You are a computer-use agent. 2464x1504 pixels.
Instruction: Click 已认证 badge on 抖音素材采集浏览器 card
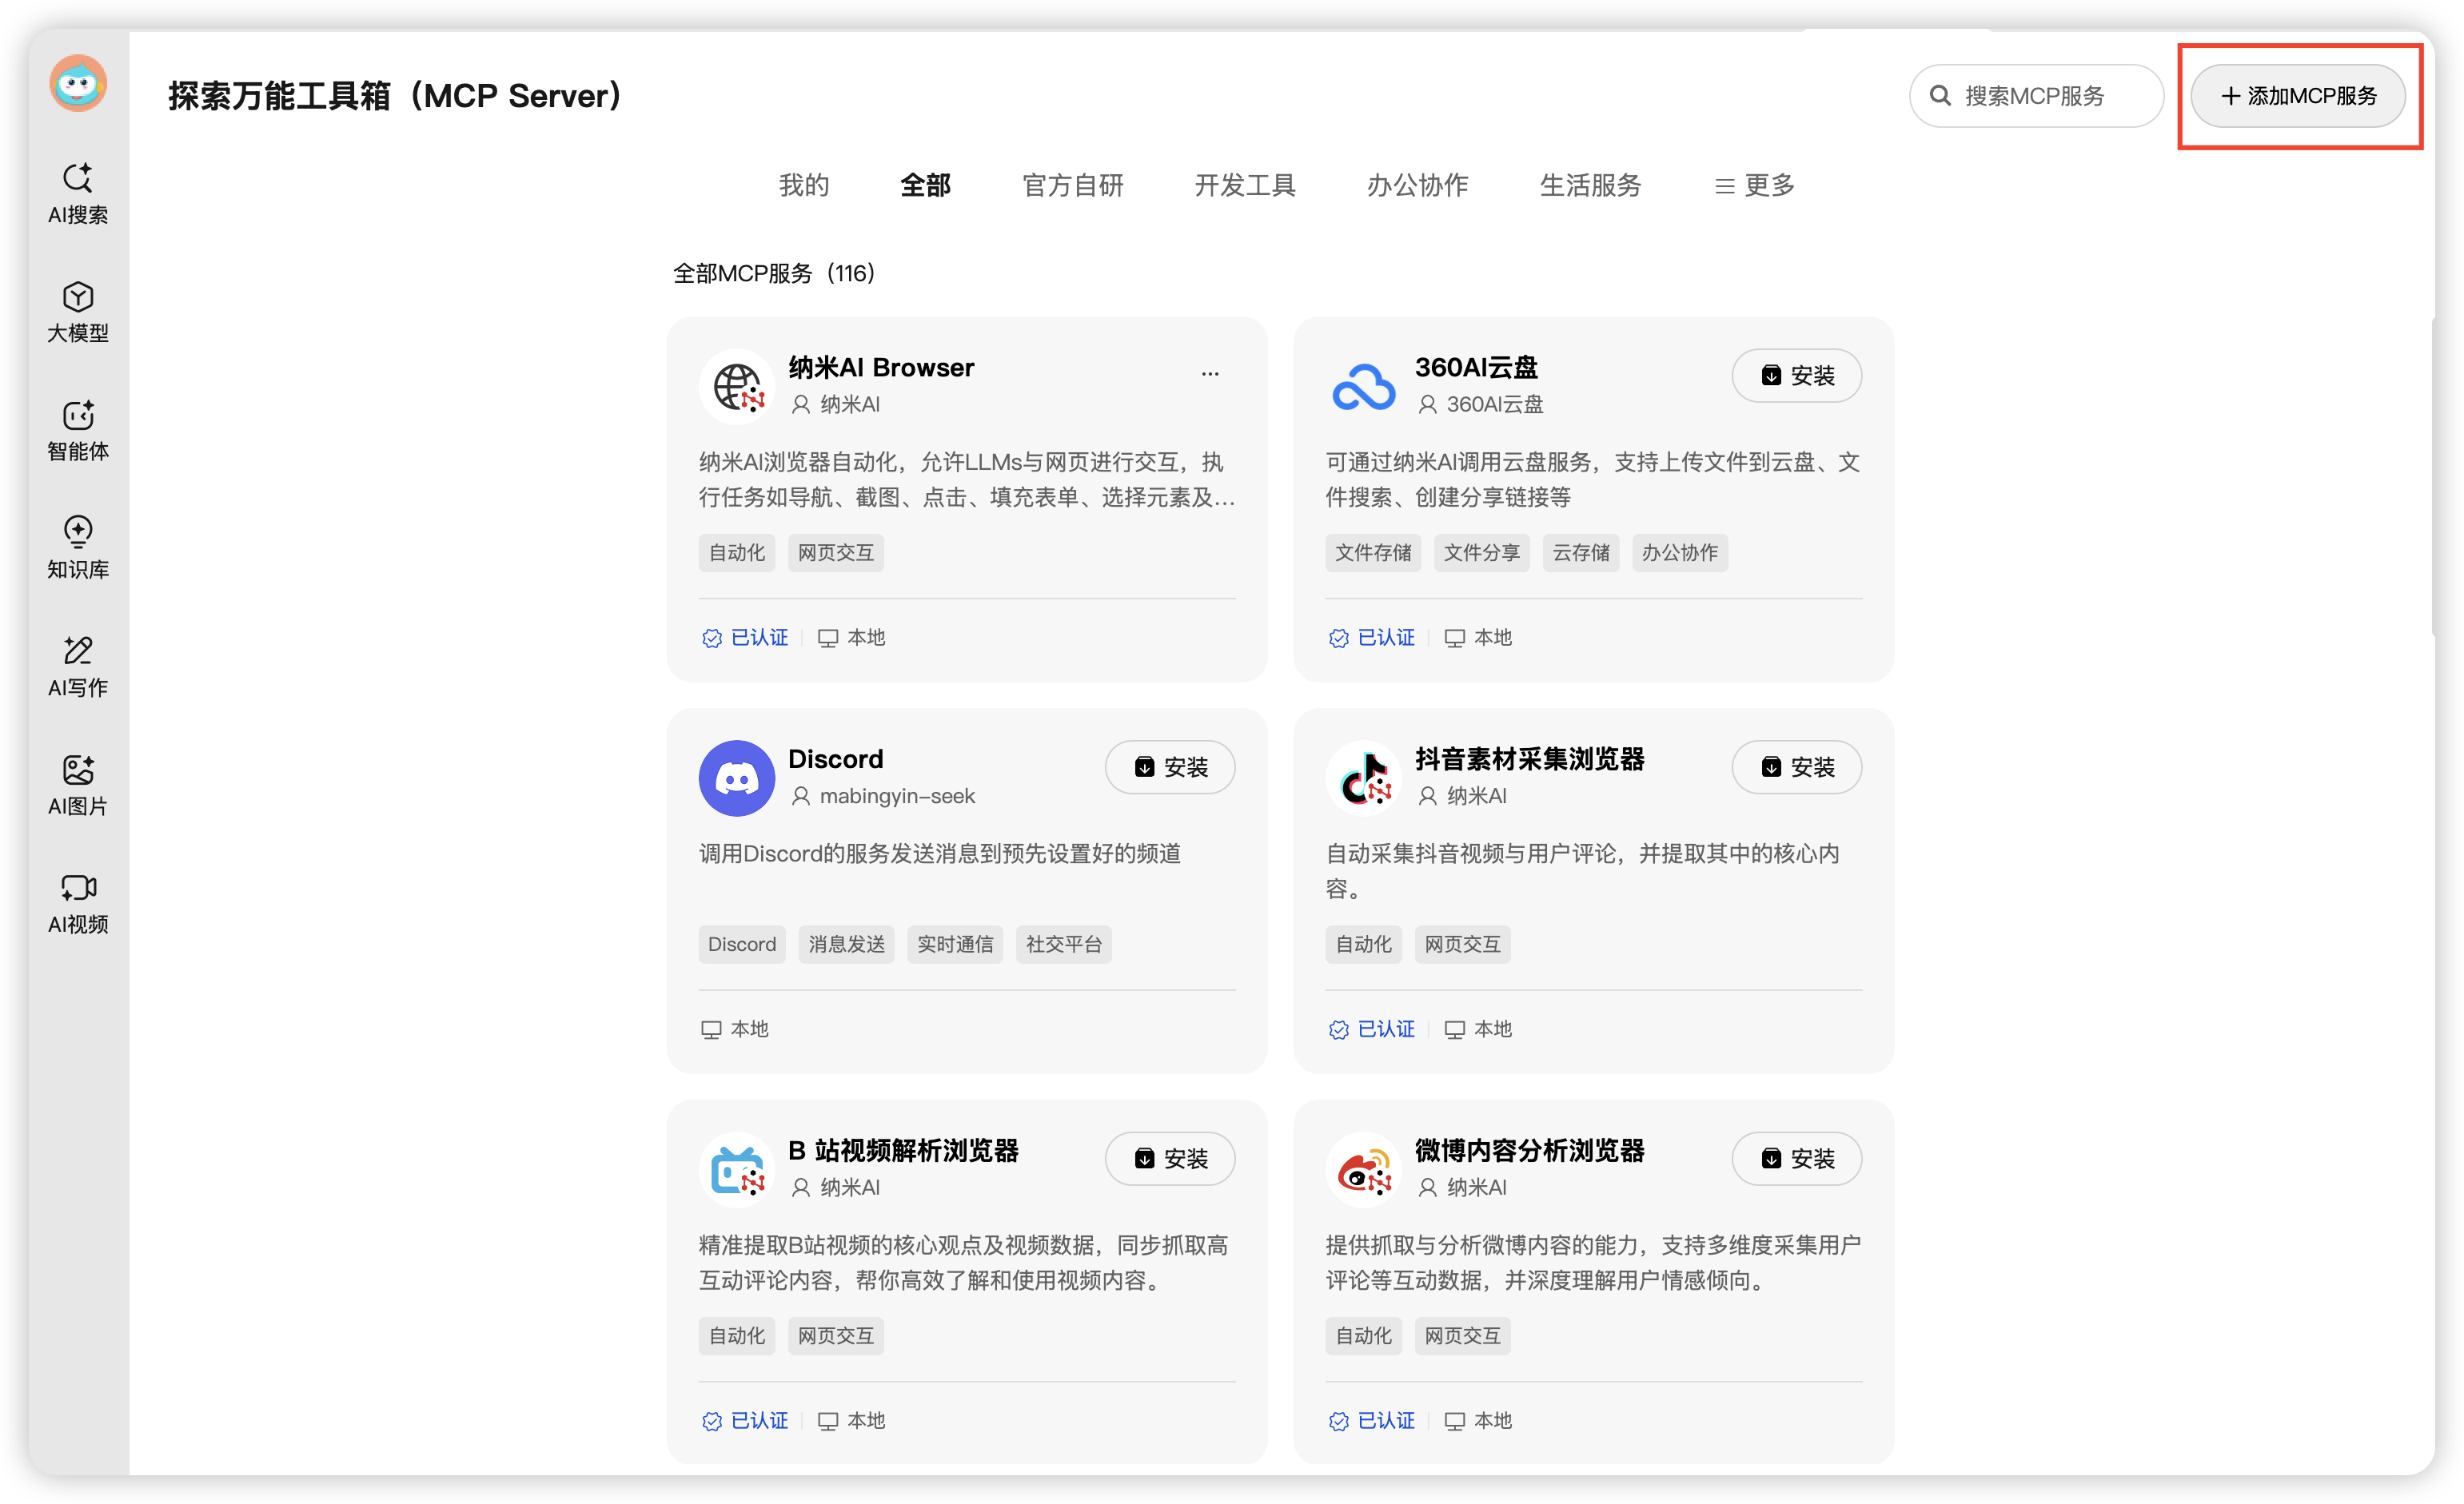1372,1029
